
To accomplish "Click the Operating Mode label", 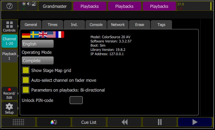I will [x=37, y=52].
